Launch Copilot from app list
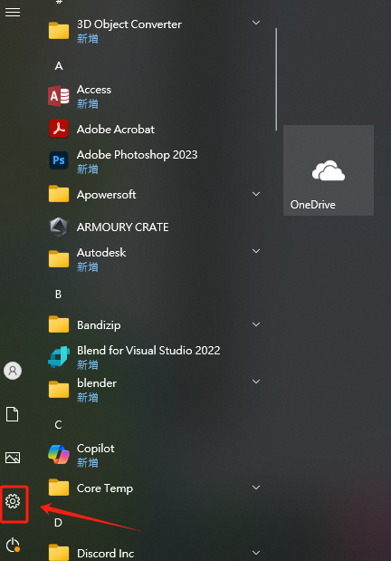The image size is (391, 561). point(154,455)
